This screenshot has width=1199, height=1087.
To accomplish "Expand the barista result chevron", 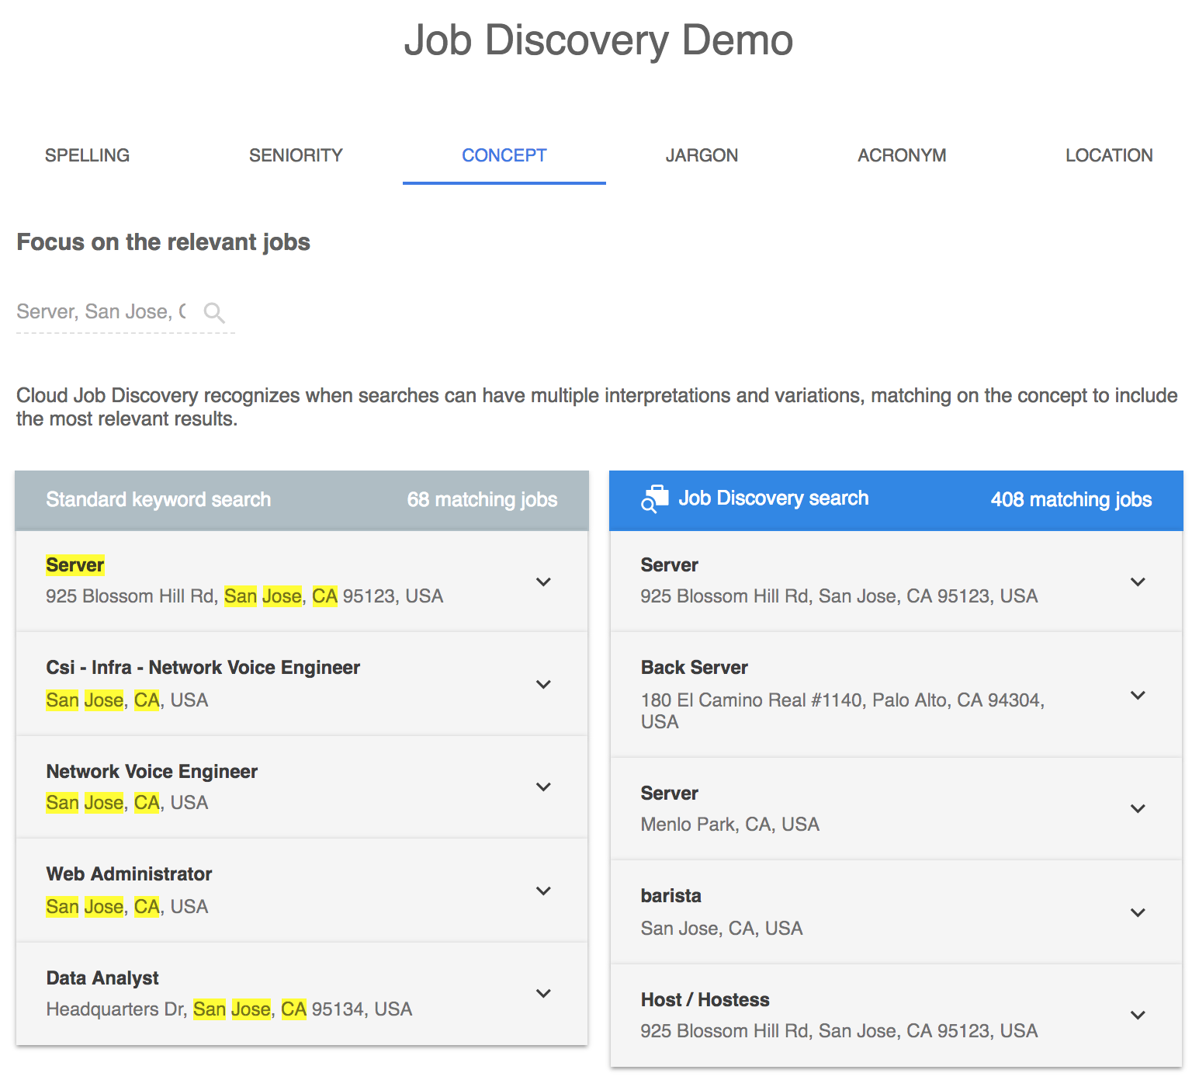I will pos(1138,912).
